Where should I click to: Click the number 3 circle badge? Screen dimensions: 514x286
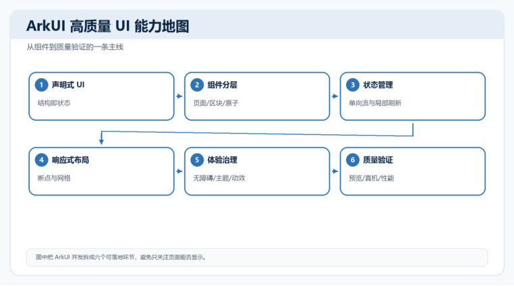(353, 85)
